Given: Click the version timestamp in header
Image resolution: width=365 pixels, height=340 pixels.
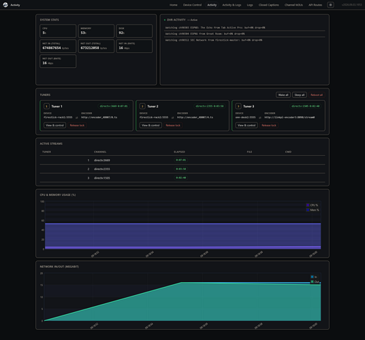Looking at the screenshot, I should pos(352,5).
